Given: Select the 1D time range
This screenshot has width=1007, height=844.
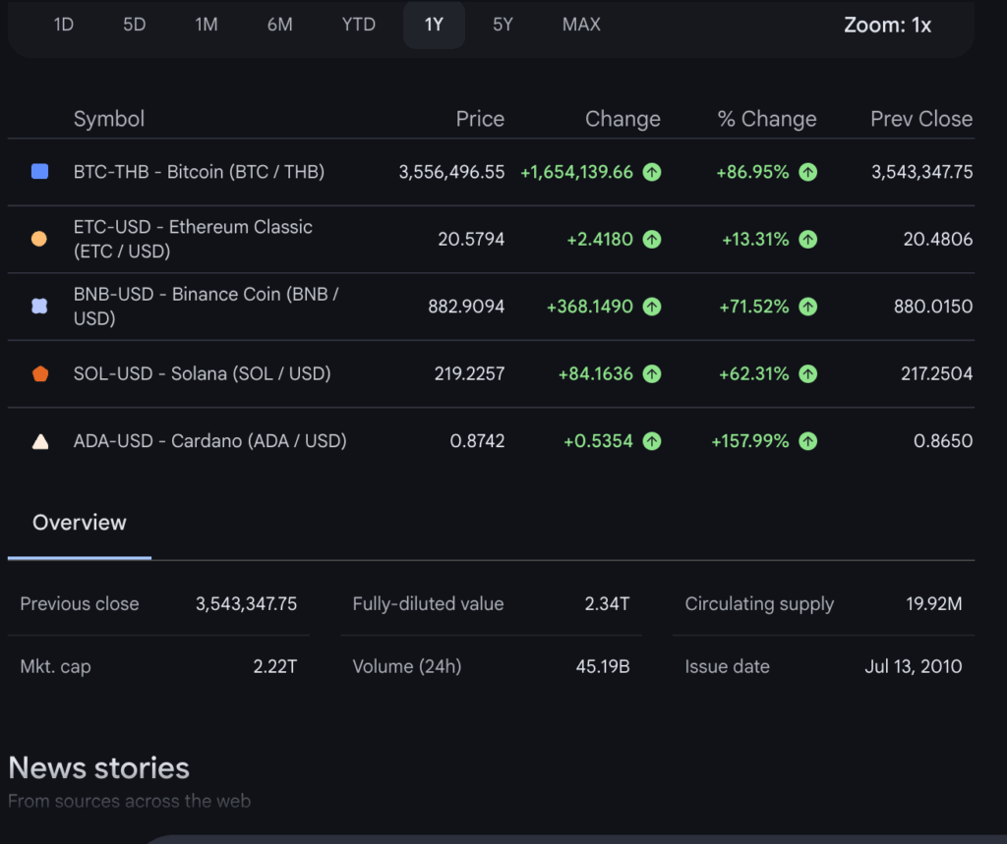Looking at the screenshot, I should click(x=63, y=25).
